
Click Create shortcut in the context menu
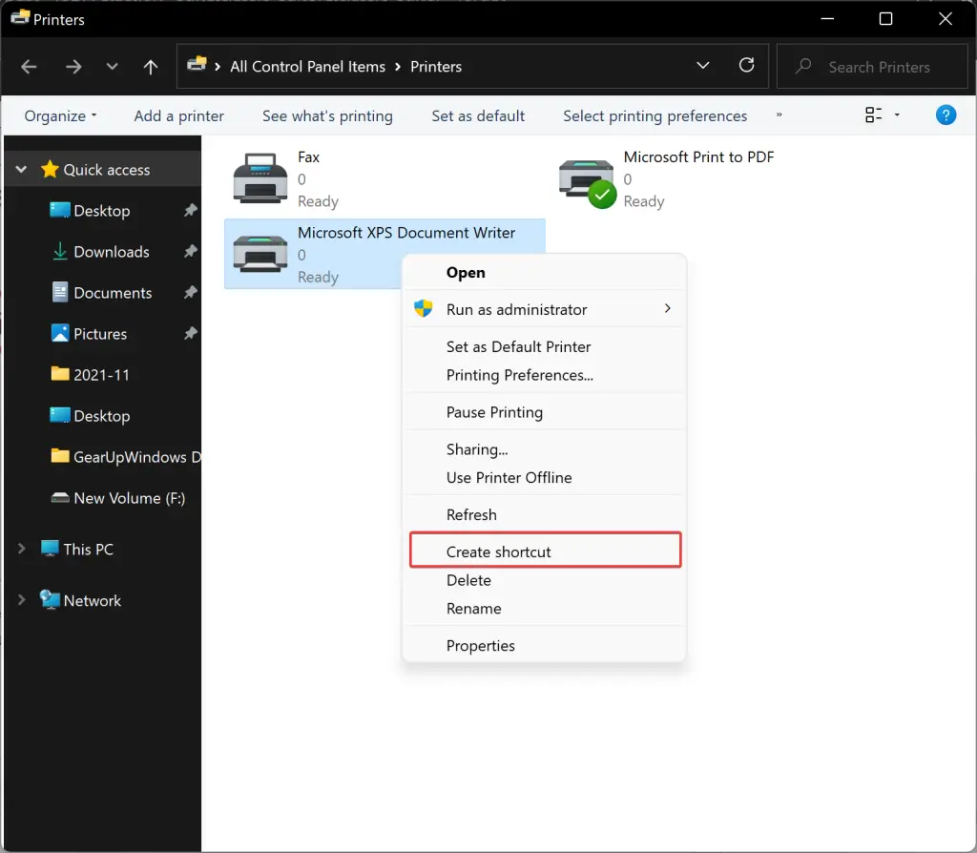(499, 551)
